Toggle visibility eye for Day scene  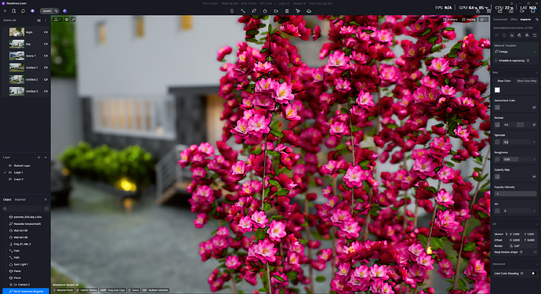tap(45, 44)
